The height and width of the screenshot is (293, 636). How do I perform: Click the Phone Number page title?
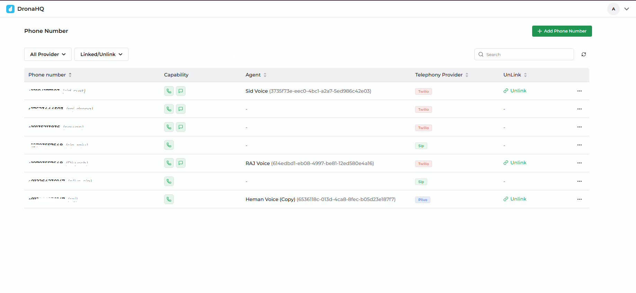[46, 31]
